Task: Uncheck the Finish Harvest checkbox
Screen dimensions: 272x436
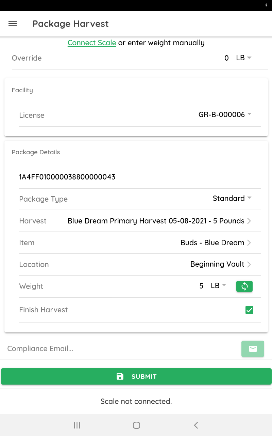Action: tap(249, 310)
